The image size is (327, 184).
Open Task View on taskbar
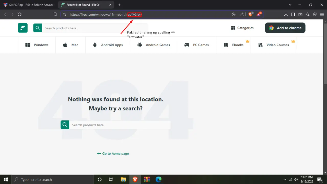pyautogui.click(x=111, y=179)
